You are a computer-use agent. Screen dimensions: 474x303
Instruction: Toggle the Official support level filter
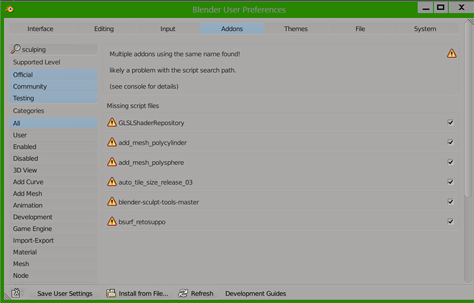tap(53, 75)
